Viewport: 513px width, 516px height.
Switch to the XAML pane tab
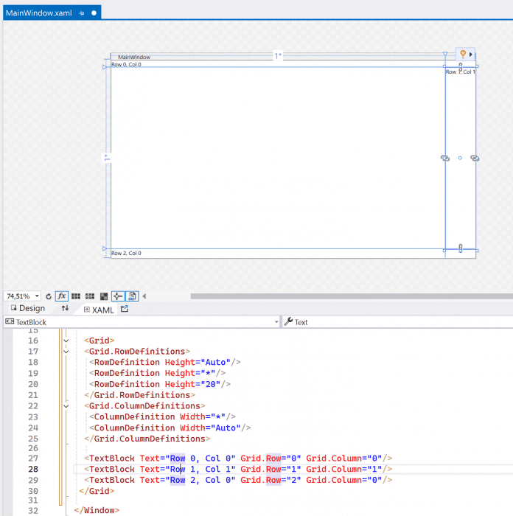point(99,310)
